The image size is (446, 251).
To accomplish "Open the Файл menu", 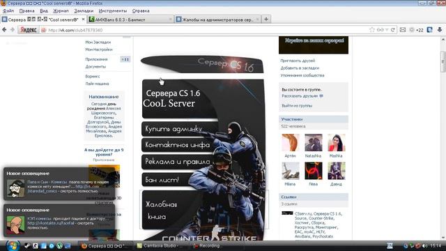I will pyautogui.click(x=8, y=11).
